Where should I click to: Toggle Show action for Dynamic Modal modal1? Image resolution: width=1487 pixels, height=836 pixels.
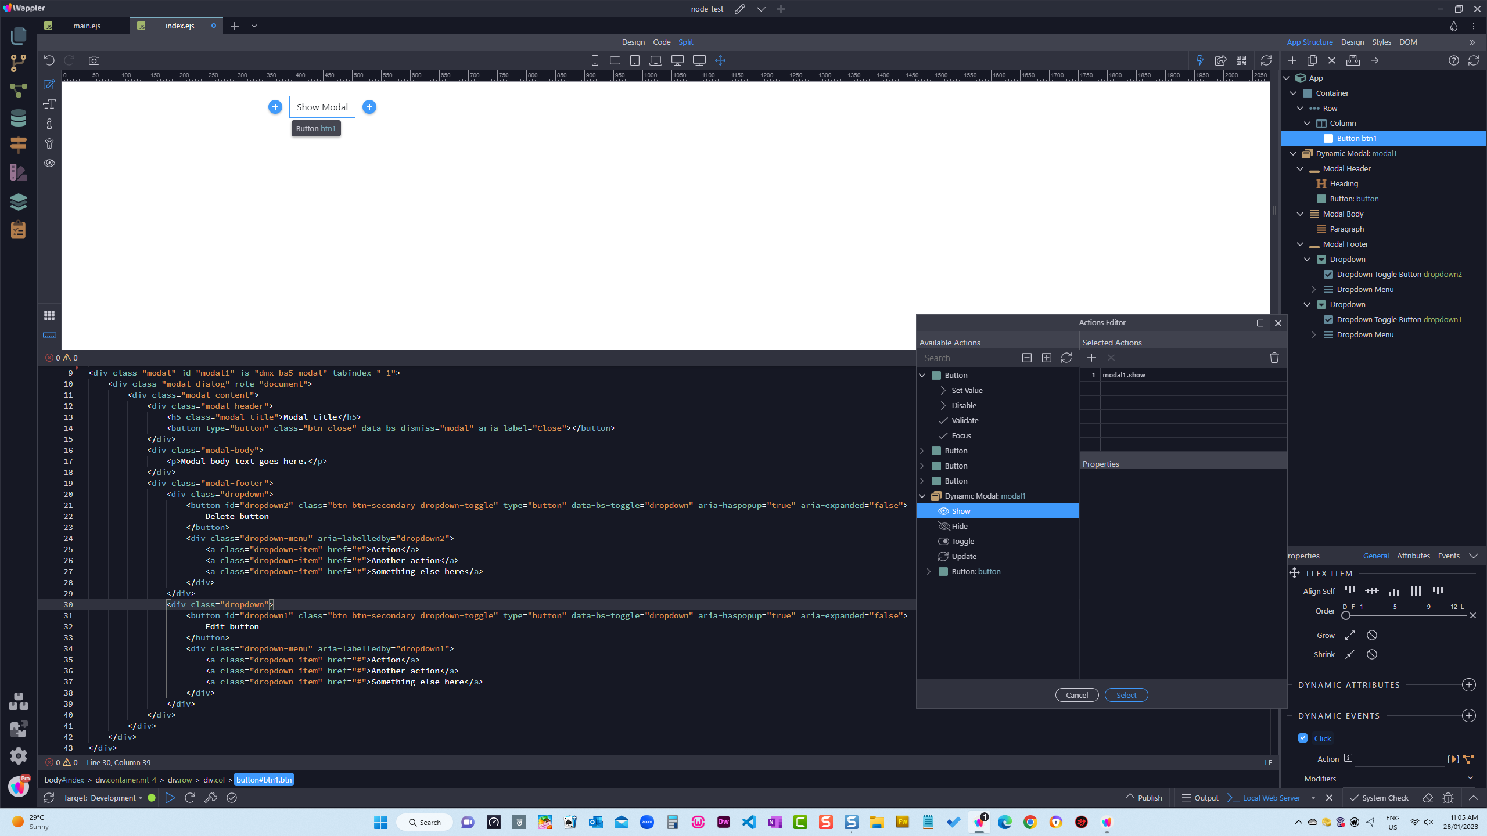(x=961, y=511)
